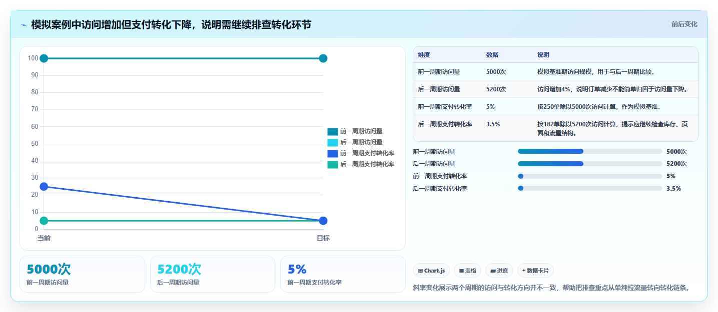The height and width of the screenshot is (312, 718).
Task: Click the 前一周期访问量 5000次 progress bar
Action: pyautogui.click(x=590, y=151)
